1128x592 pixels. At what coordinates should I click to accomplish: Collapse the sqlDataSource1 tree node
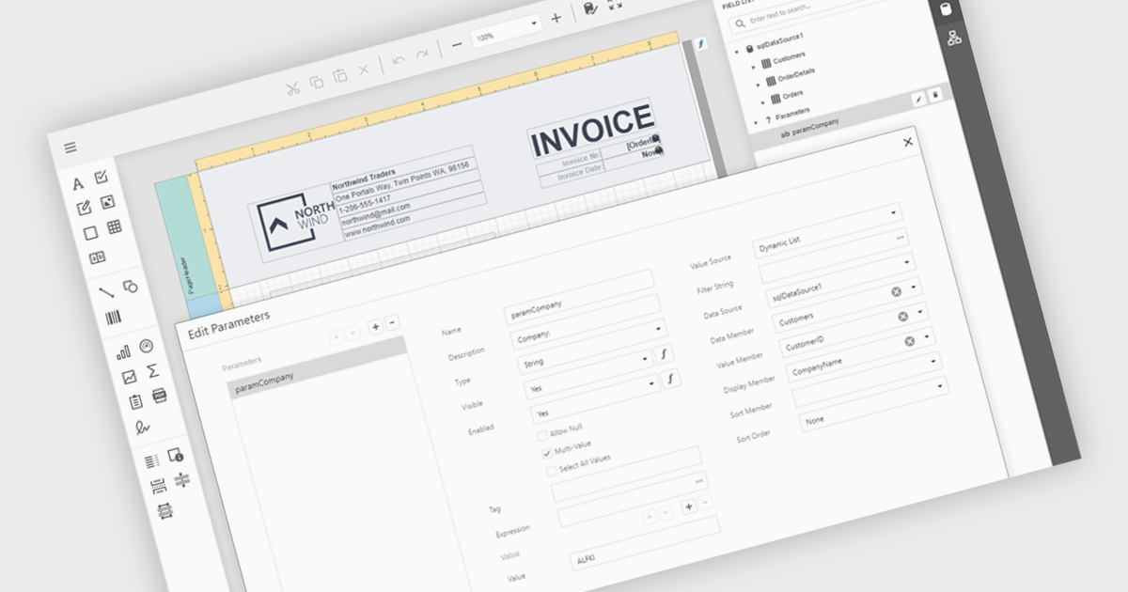tap(737, 51)
